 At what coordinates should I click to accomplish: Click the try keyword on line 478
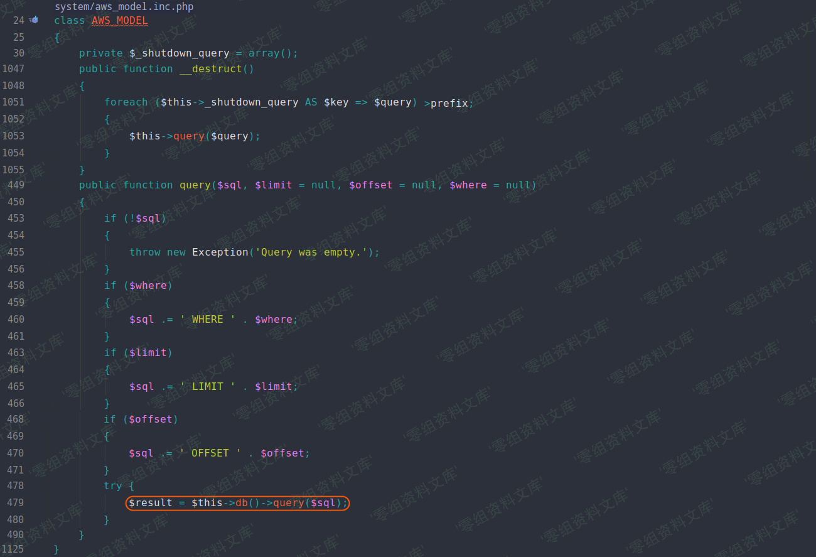pos(113,485)
